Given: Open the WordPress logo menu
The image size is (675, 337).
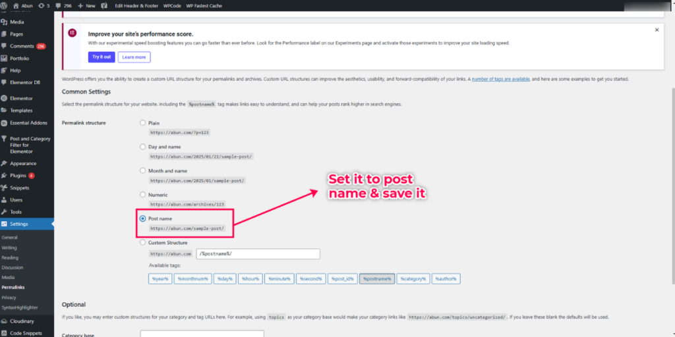Looking at the screenshot, I should pyautogui.click(x=5, y=6).
